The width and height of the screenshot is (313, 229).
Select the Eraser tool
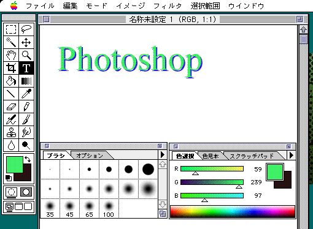(11, 107)
